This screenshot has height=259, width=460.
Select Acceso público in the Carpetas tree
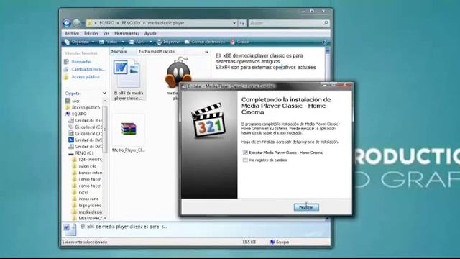(x=83, y=107)
